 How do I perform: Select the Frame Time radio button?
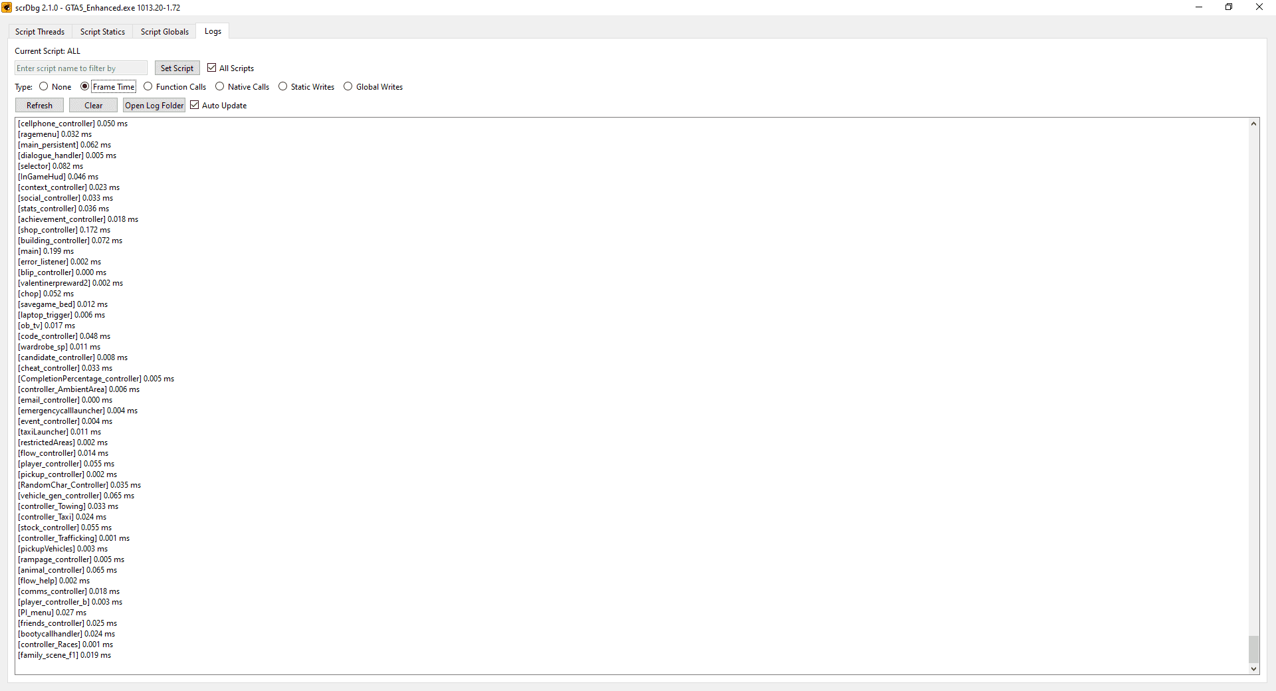84,86
